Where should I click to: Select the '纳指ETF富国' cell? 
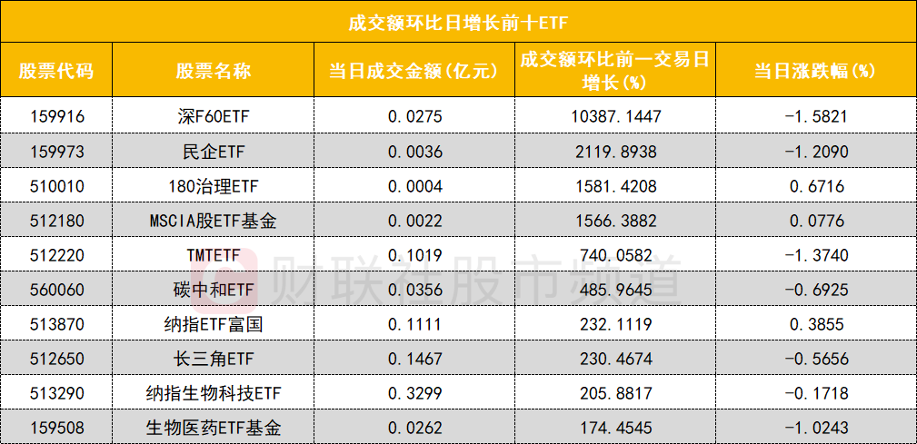click(214, 324)
